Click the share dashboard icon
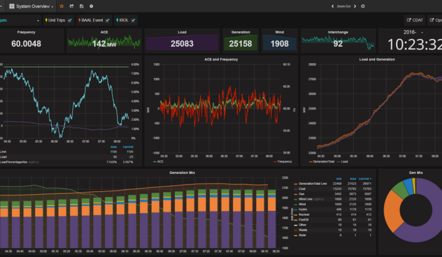The height and width of the screenshot is (257, 442). [x=72, y=6]
